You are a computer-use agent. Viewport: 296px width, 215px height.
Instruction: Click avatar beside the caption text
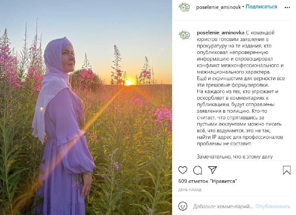(x=184, y=34)
